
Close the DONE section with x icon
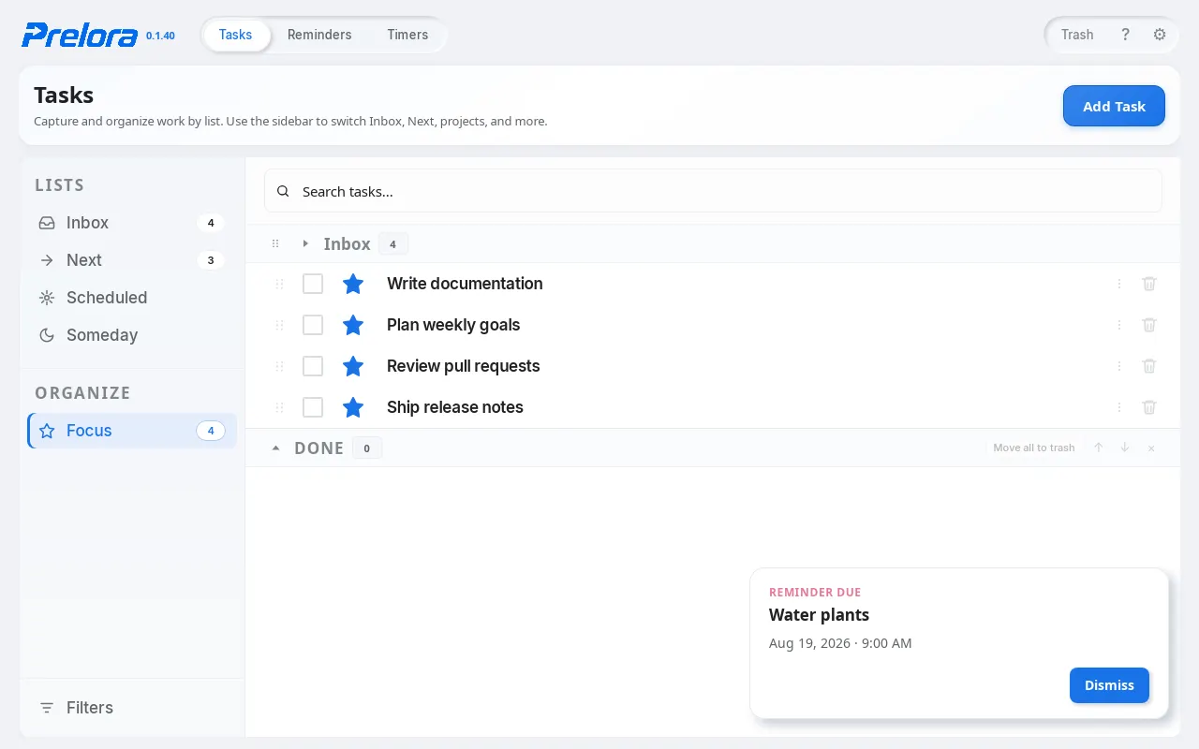[1151, 448]
